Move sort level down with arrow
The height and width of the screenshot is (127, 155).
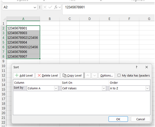point(95,75)
